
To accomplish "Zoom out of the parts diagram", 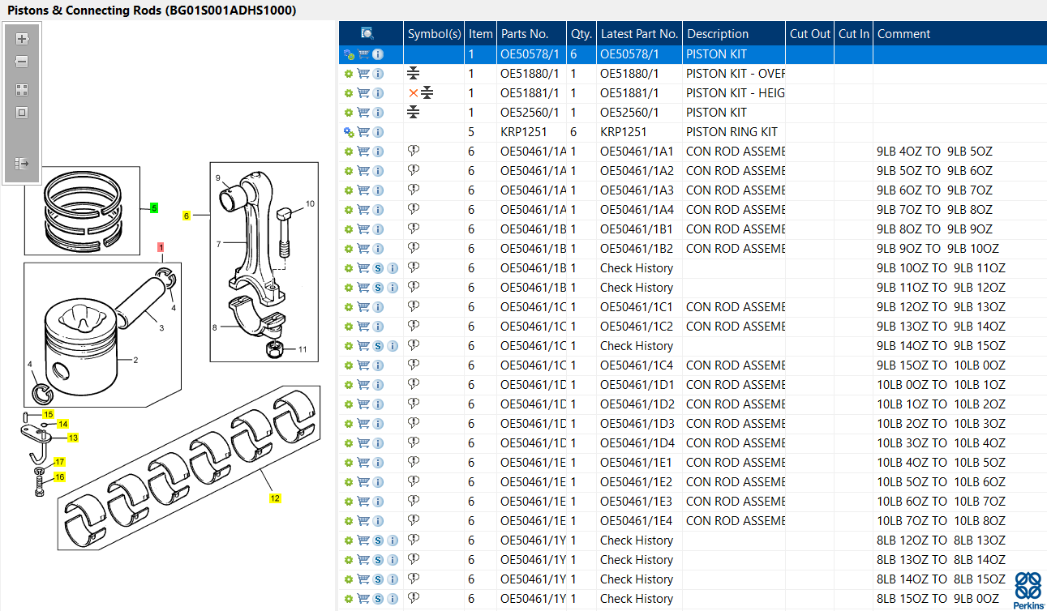I will pyautogui.click(x=22, y=62).
